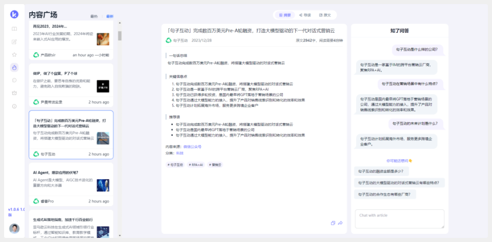
Task: Open the AI Agent，爆款应用的伏笔 article card
Action: tap(71, 184)
